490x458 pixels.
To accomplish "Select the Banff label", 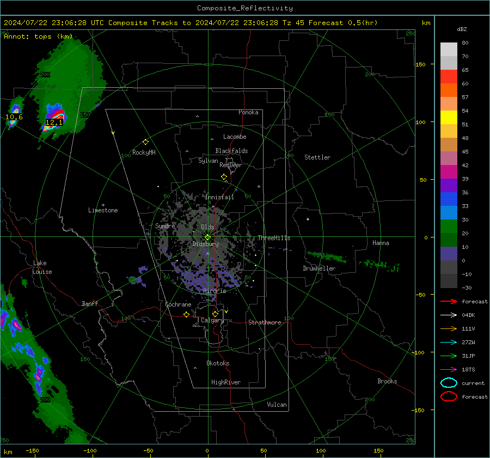I will point(90,303).
